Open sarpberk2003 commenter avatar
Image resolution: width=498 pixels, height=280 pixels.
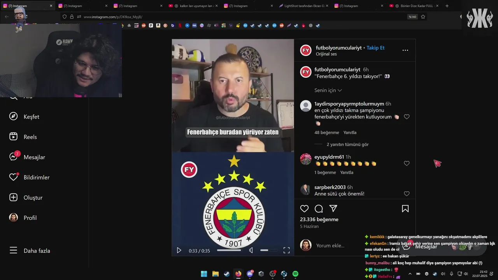coord(306,189)
